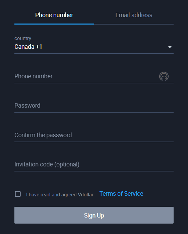Image resolution: width=188 pixels, height=234 pixels.
Task: Click the circular chat-bubble icon in phone field
Action: [164, 76]
